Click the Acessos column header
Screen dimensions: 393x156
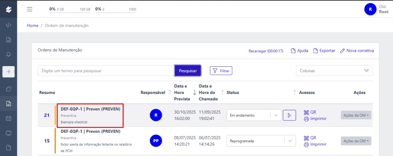coord(307,93)
